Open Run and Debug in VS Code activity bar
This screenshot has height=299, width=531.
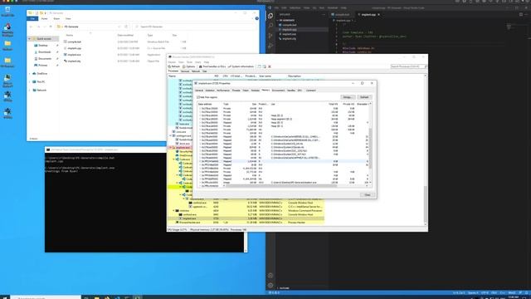tap(270, 45)
